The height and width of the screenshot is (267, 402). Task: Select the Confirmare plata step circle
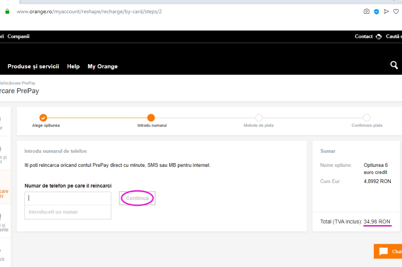point(366,118)
